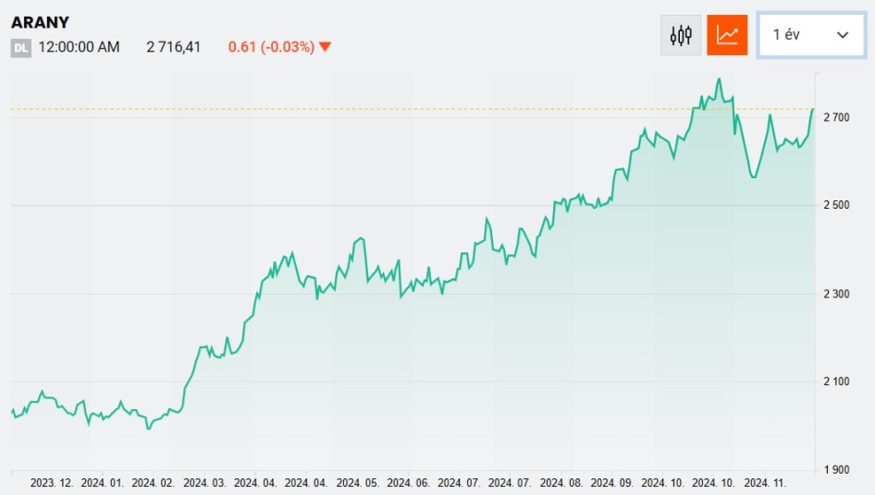
Task: Click the 2024. 02. x-axis label
Action: coord(153,483)
